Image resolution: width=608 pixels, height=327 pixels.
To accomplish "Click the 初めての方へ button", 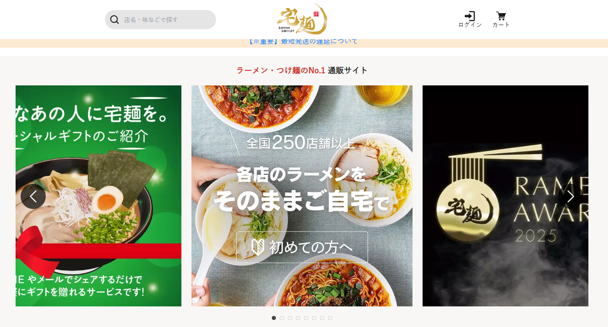I will 302,247.
